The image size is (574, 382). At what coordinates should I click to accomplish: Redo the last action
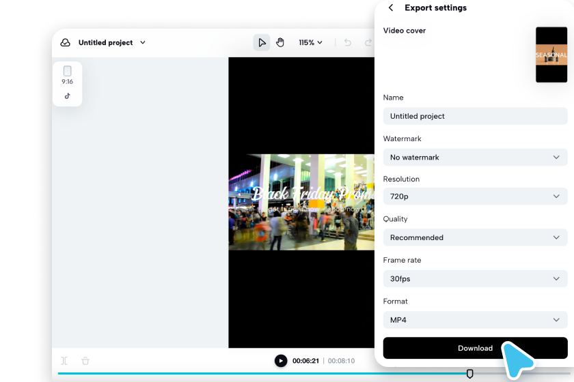pos(368,42)
